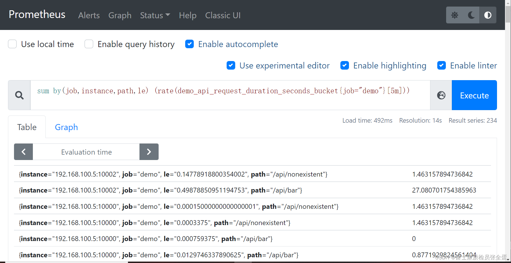Click the row with le="0.000759375"

click(x=252, y=238)
